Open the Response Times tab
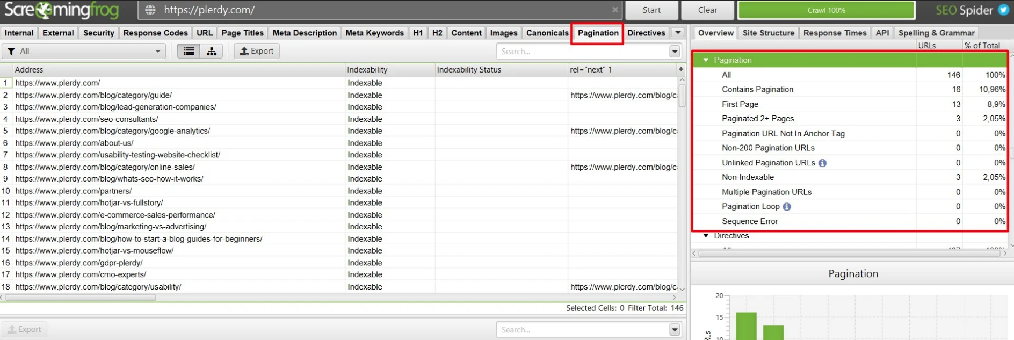Viewport: 1014px width, 340px height. tap(835, 33)
